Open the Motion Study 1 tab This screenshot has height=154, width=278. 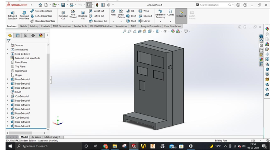tap(52, 137)
